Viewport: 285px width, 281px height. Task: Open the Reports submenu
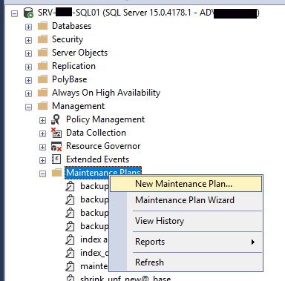[x=186, y=242]
